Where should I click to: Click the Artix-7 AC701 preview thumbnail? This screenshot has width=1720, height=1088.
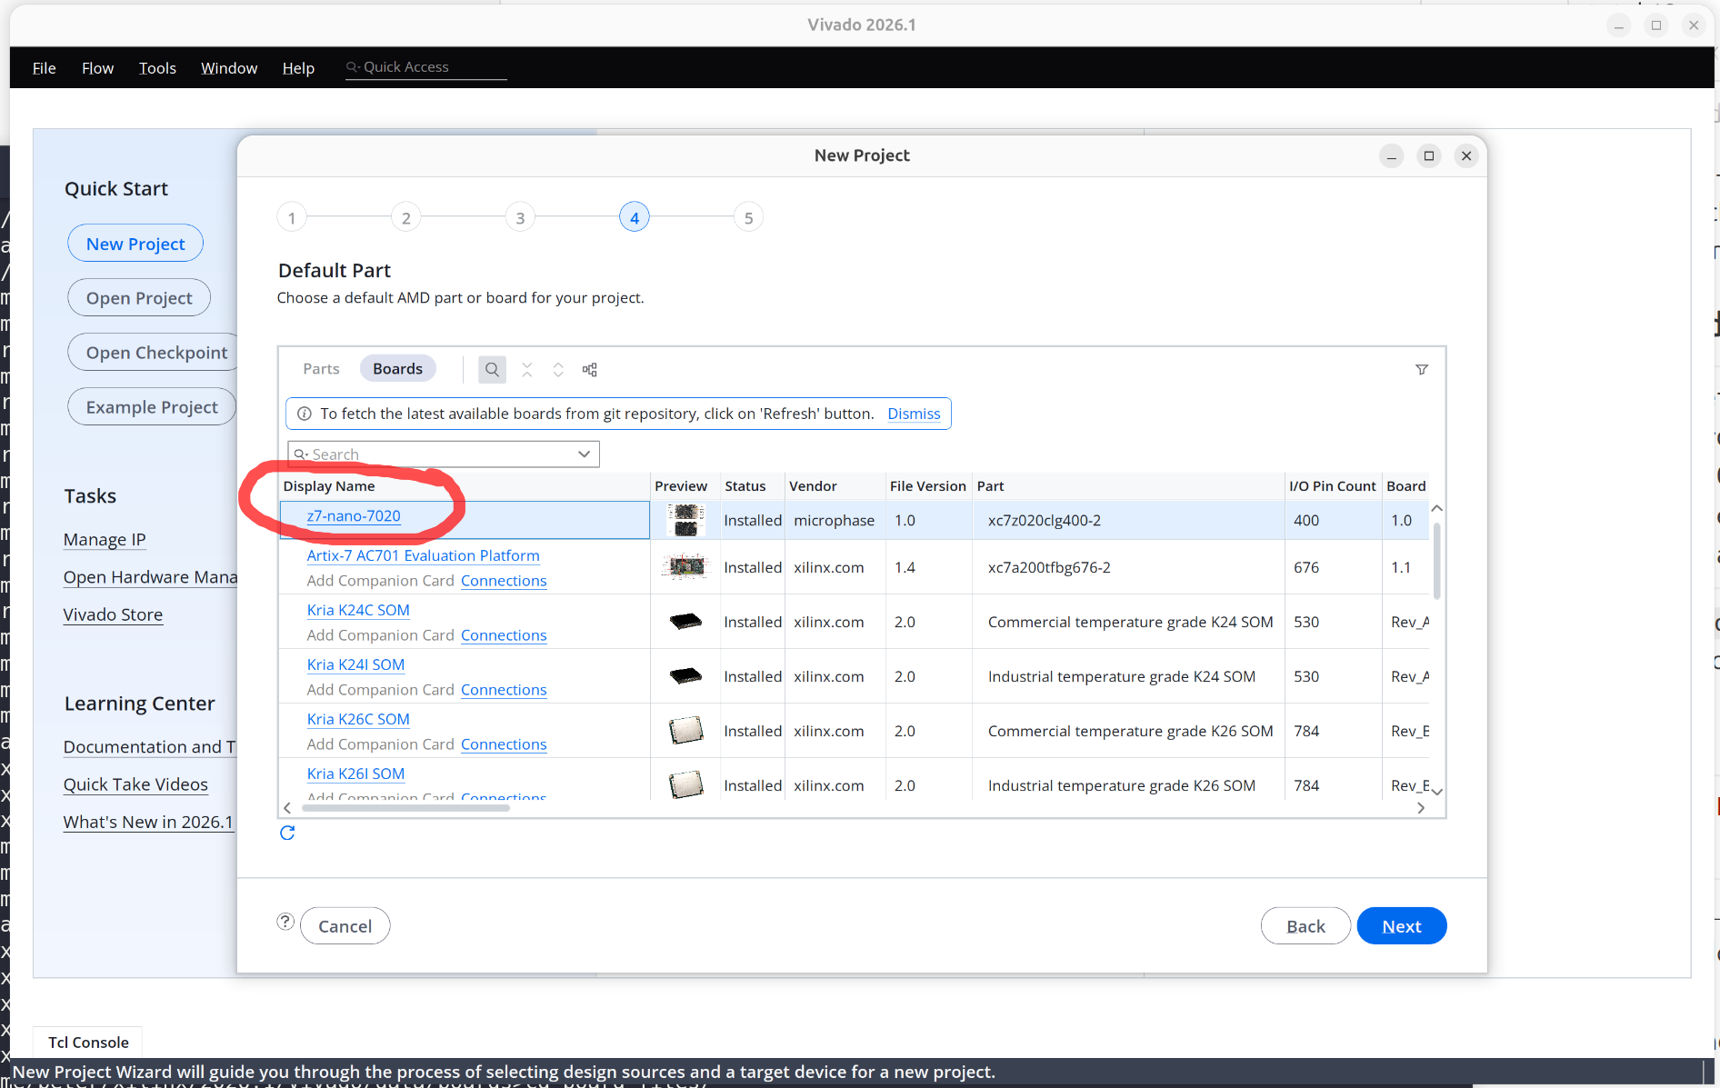686,567
